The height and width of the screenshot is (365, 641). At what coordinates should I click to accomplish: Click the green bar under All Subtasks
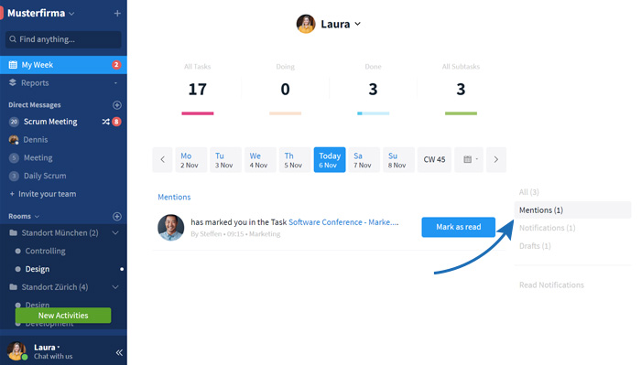coord(461,113)
